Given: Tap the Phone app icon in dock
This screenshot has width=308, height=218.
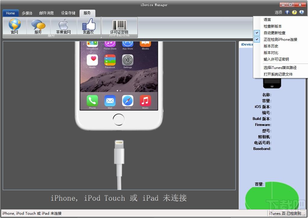Looking at the screenshot, I should pyautogui.click(x=92, y=100).
